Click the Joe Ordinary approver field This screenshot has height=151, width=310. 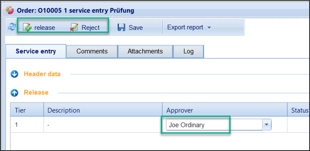point(212,125)
